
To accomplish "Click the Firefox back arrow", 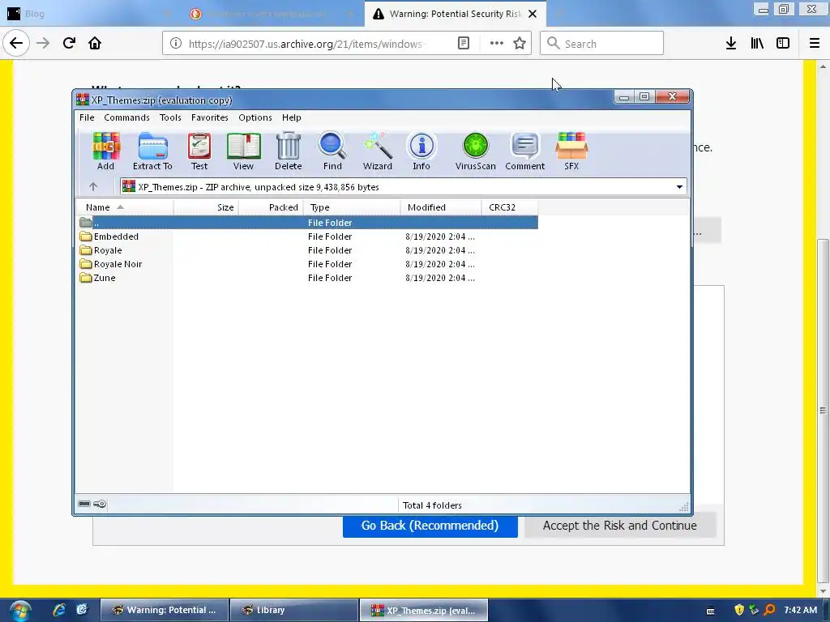I will [x=16, y=44].
